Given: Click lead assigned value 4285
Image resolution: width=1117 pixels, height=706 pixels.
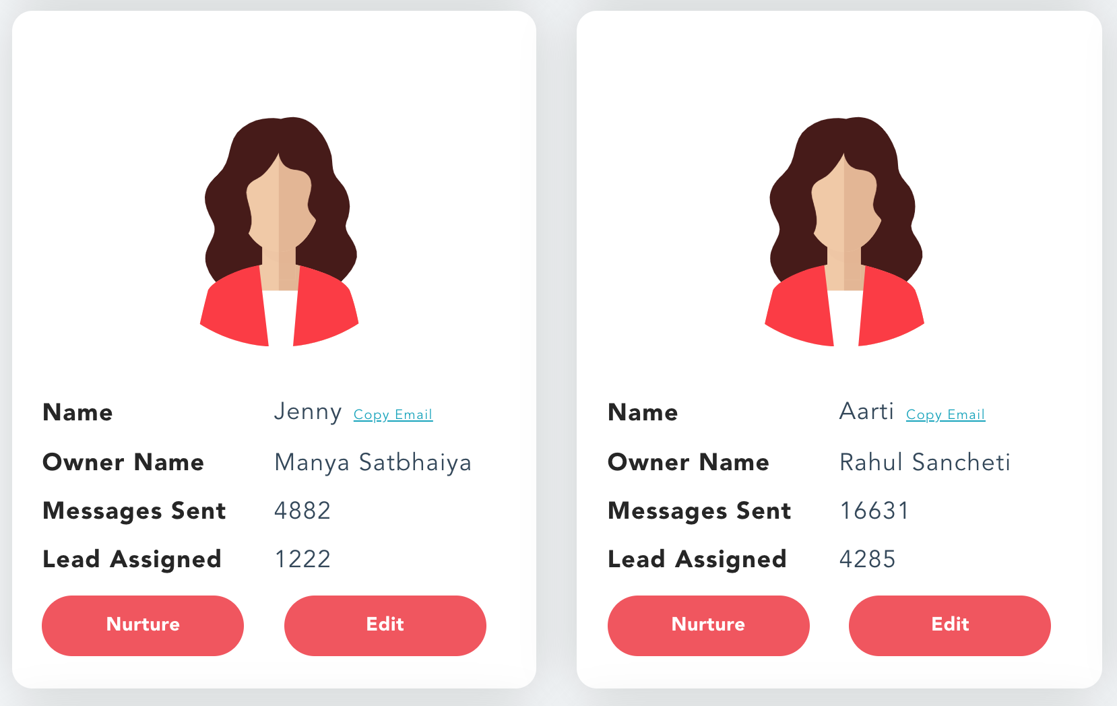Looking at the screenshot, I should (x=867, y=559).
